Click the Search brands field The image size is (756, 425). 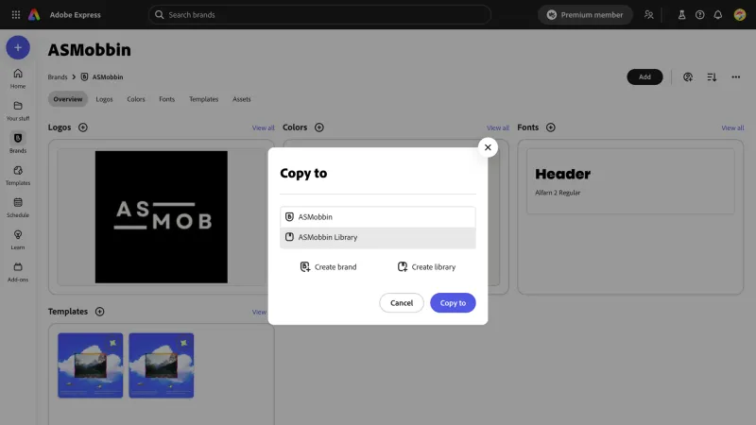click(x=319, y=14)
